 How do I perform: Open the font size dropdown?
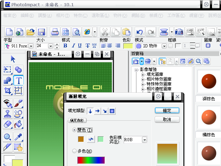point(50,46)
